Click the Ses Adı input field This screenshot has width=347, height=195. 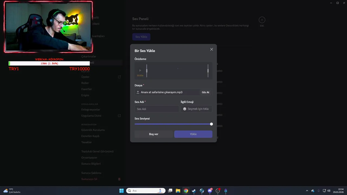pyautogui.click(x=157, y=109)
